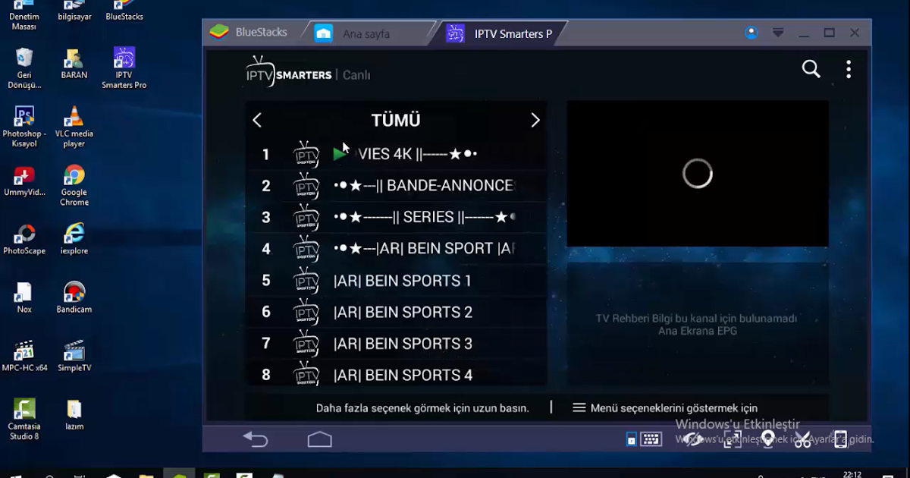Launch Bandicam desktop shortcut

point(74,298)
